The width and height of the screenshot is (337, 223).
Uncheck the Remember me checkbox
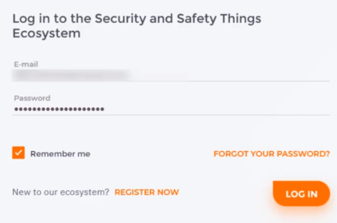tap(18, 153)
